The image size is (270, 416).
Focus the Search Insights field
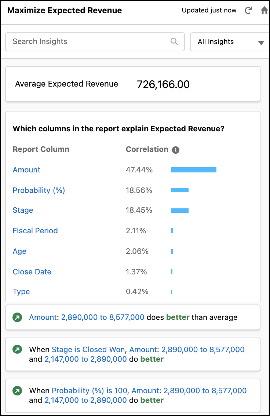[x=95, y=42]
